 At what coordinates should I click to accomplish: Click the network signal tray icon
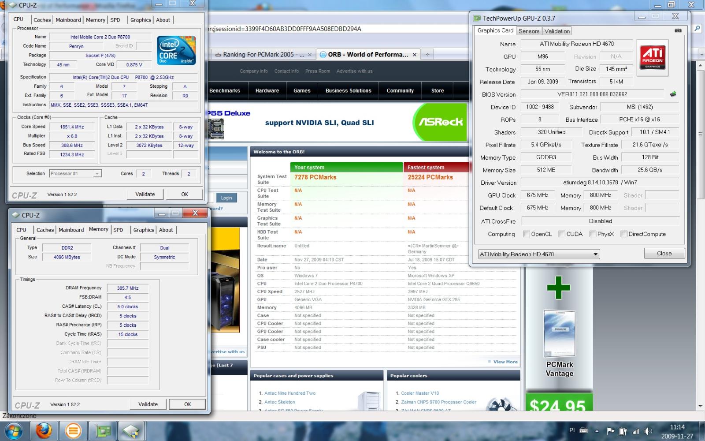point(635,431)
